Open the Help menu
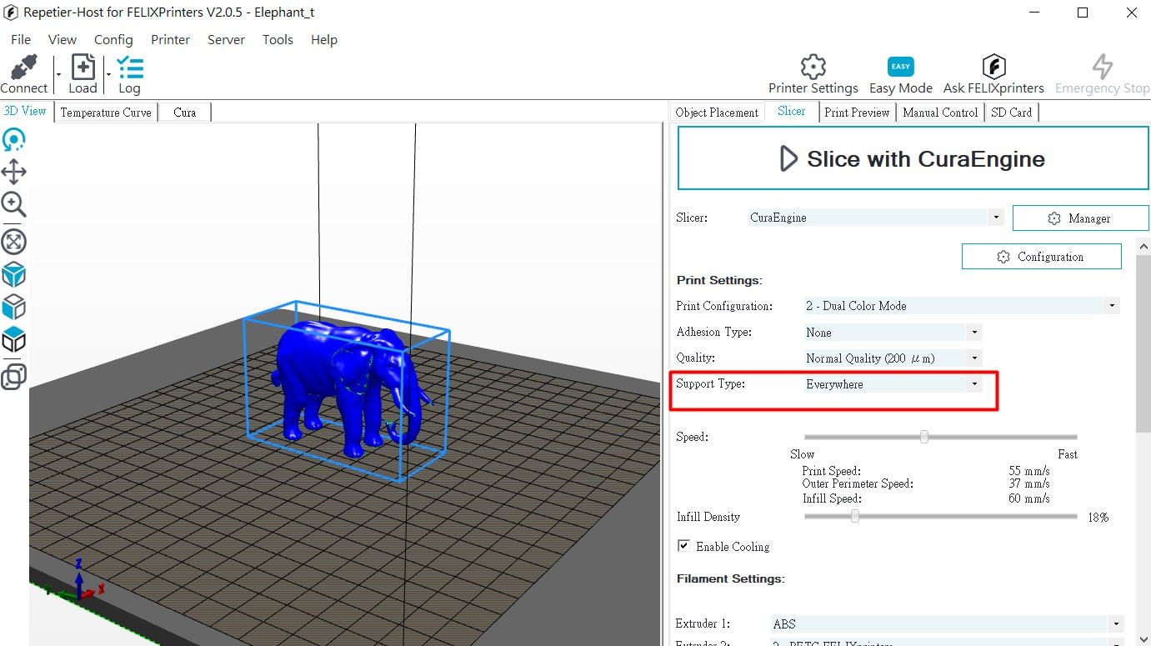Screen dimensions: 1151x646 (324, 40)
